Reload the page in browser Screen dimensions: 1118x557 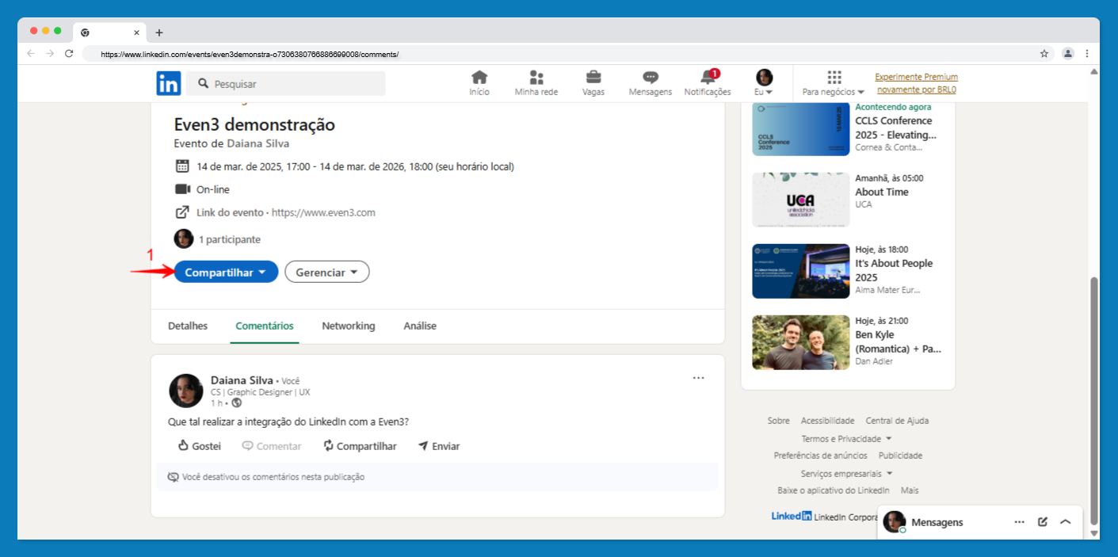coord(69,54)
